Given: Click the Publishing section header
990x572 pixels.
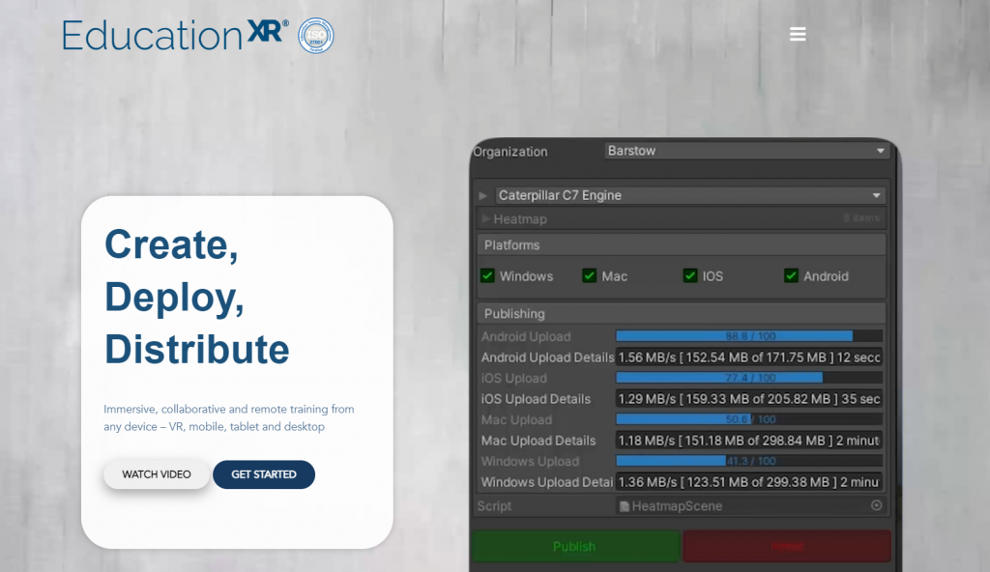Looking at the screenshot, I should pyautogui.click(x=682, y=314).
